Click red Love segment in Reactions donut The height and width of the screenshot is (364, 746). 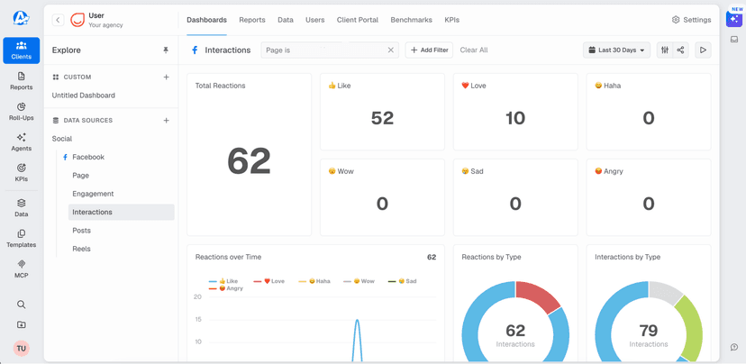(537, 295)
